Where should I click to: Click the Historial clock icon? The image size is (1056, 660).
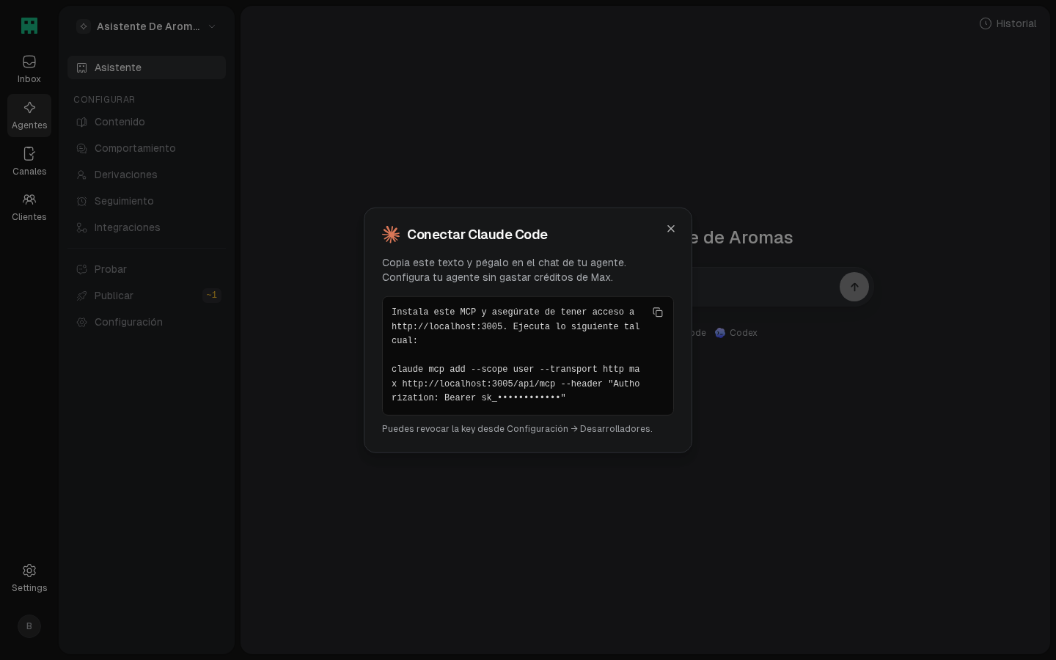pos(986,23)
